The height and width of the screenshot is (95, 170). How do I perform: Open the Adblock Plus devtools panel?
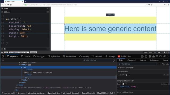125,56
